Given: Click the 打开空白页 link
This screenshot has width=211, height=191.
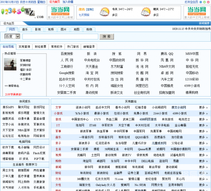Looking at the screenshot, I should (x=191, y=2).
